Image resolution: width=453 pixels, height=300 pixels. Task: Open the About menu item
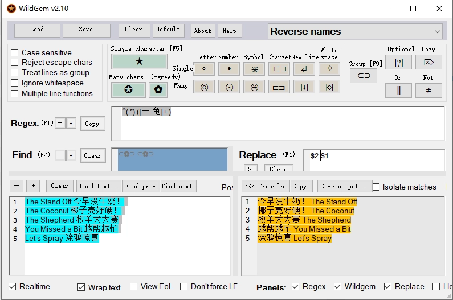point(202,31)
